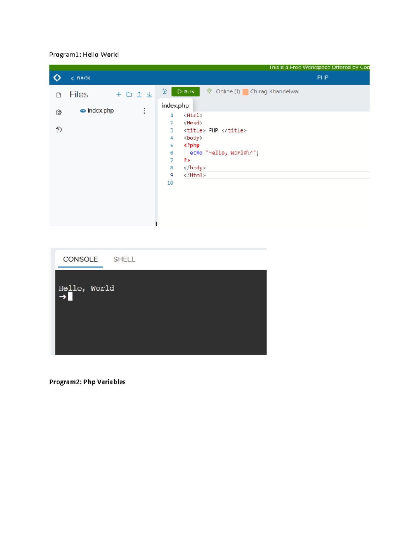This screenshot has width=419, height=543.
Task: Select index.php in the Files list
Action: coord(101,110)
